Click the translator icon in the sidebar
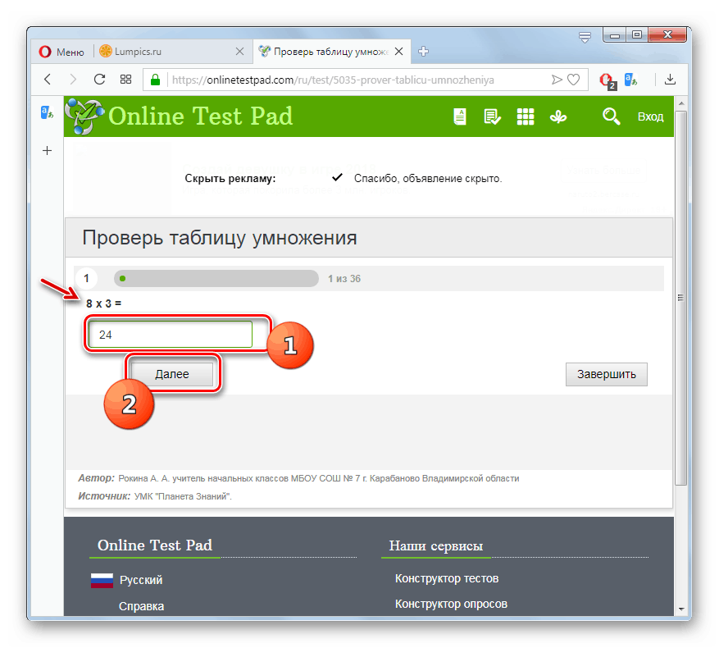 48,112
